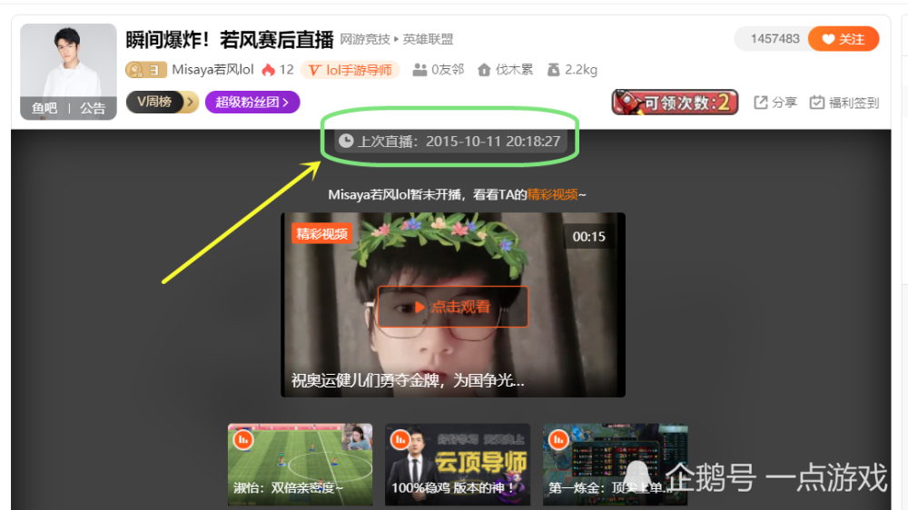This screenshot has width=908, height=510.
Task: Click the 友邻 people icon
Action: point(419,70)
